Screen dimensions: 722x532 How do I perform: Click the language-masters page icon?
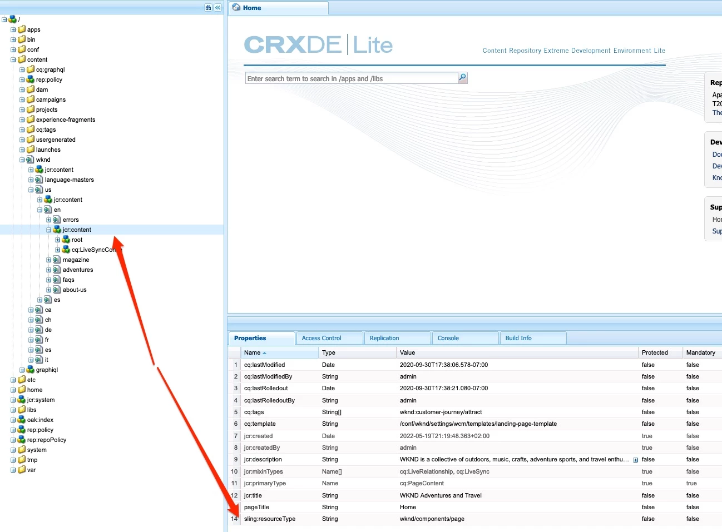point(39,180)
